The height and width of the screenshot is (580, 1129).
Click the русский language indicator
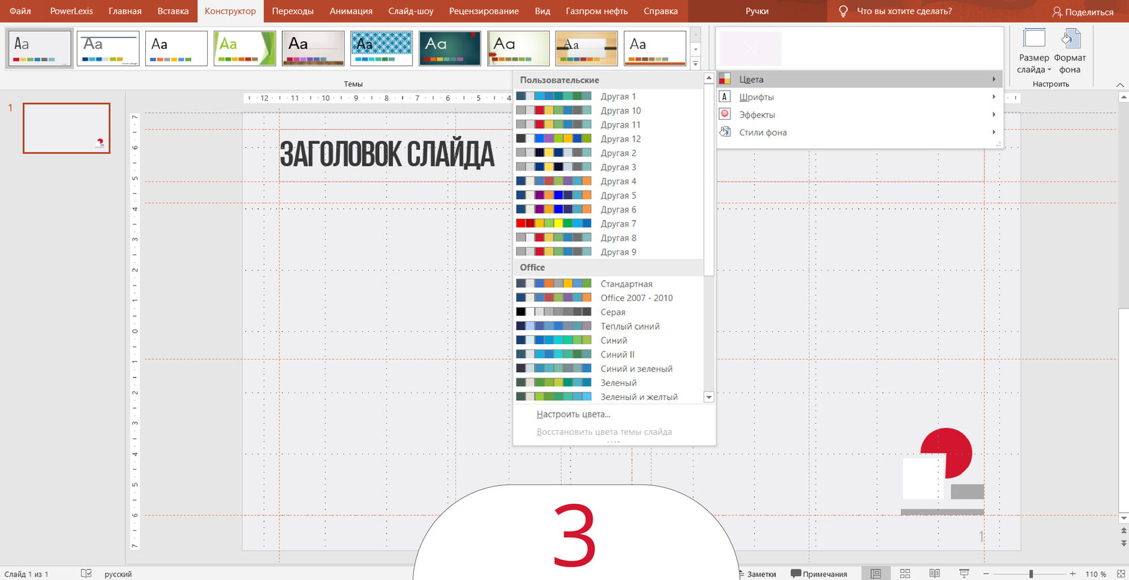point(118,574)
